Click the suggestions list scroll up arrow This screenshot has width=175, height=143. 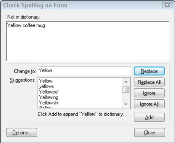[126, 82]
